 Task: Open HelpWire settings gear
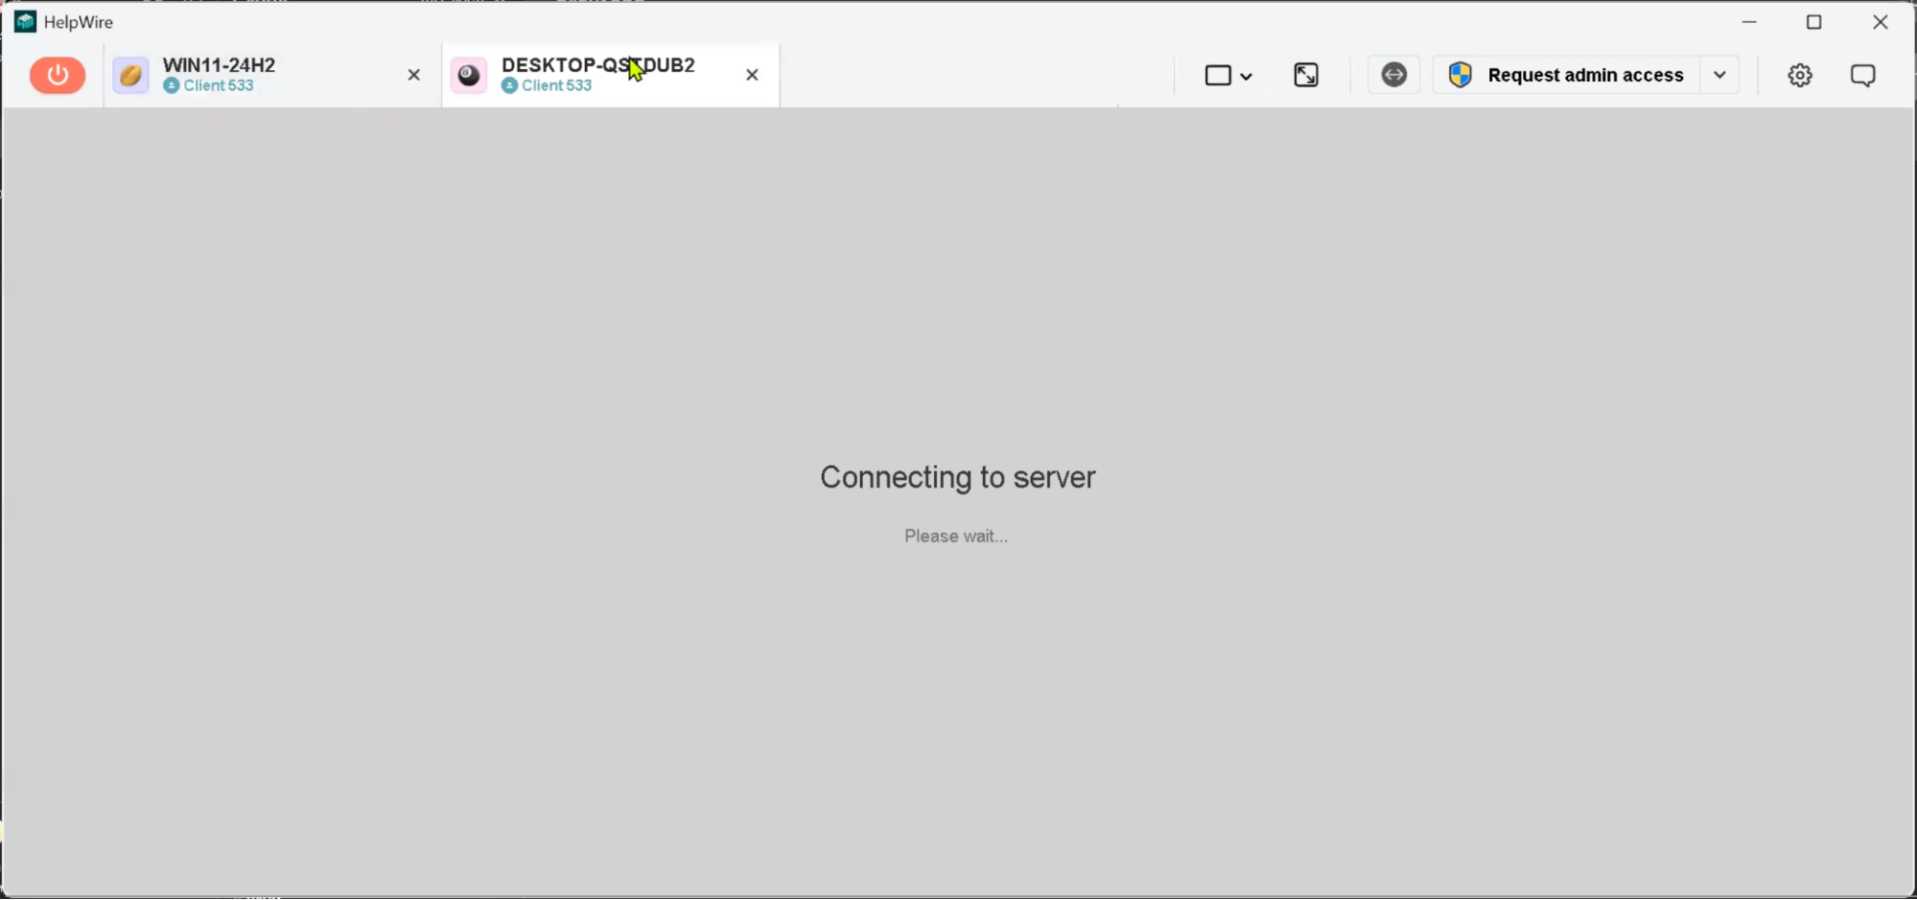point(1800,75)
